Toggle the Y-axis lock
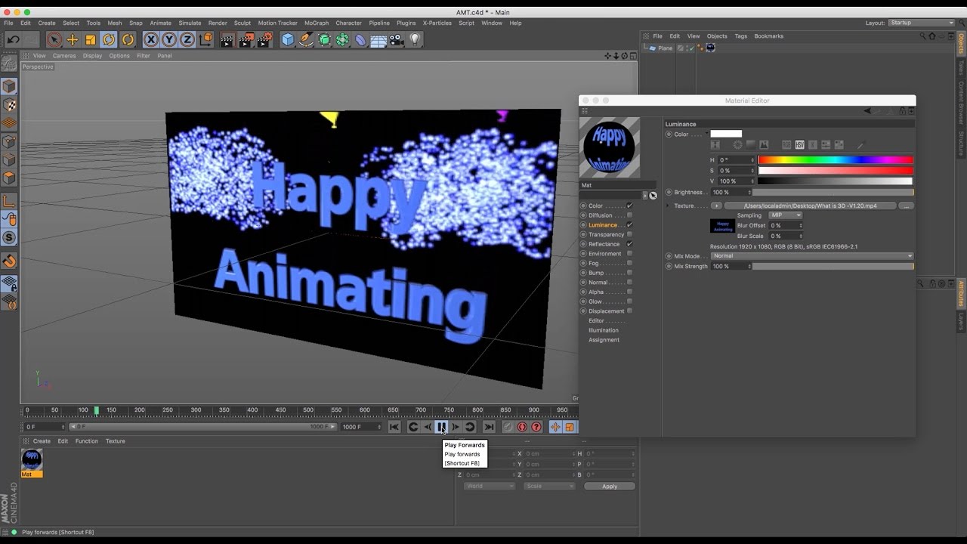 [x=169, y=39]
